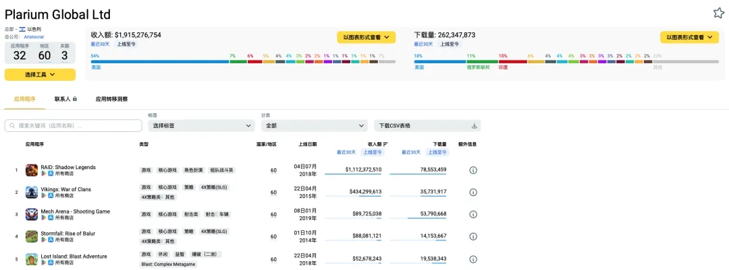Click the download icon in the CSV export button

tap(474, 126)
